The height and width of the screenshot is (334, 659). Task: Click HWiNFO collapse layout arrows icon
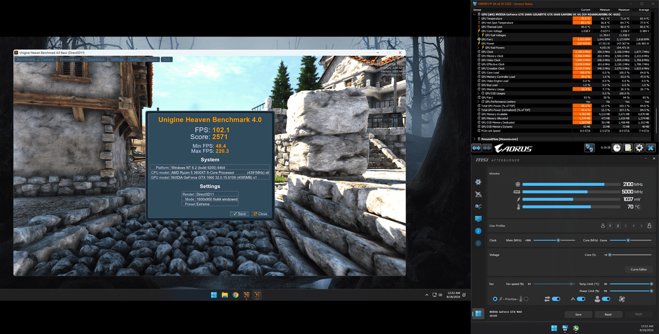click(487, 147)
